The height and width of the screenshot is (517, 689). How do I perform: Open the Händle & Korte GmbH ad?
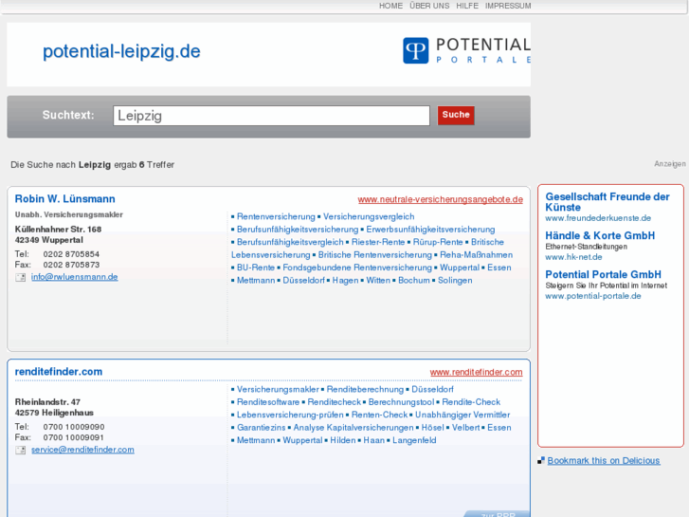[600, 235]
